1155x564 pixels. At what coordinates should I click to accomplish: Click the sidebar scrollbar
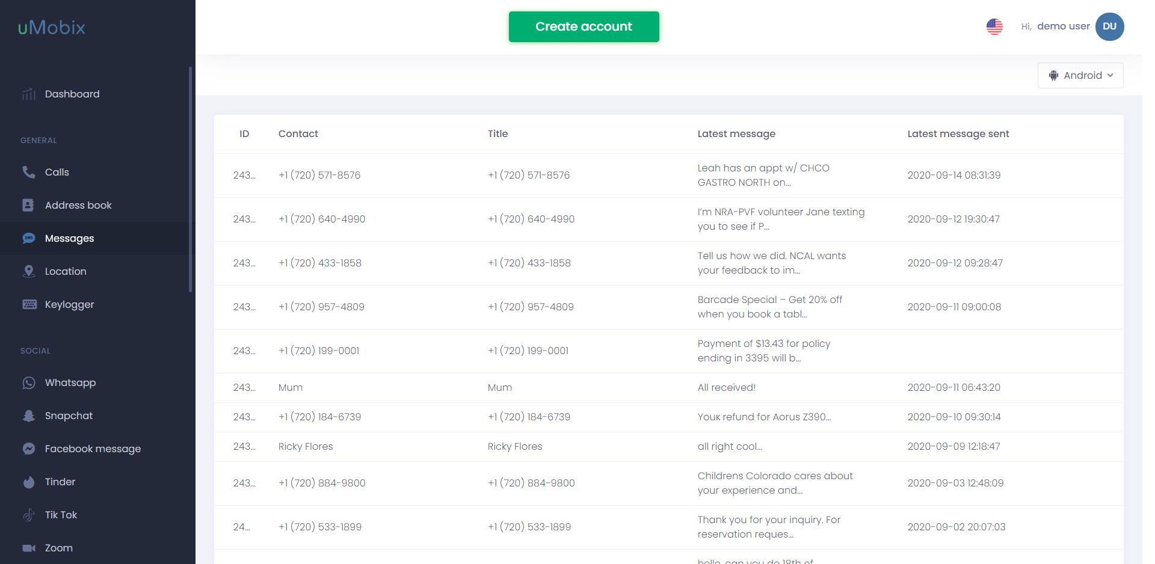(x=191, y=179)
